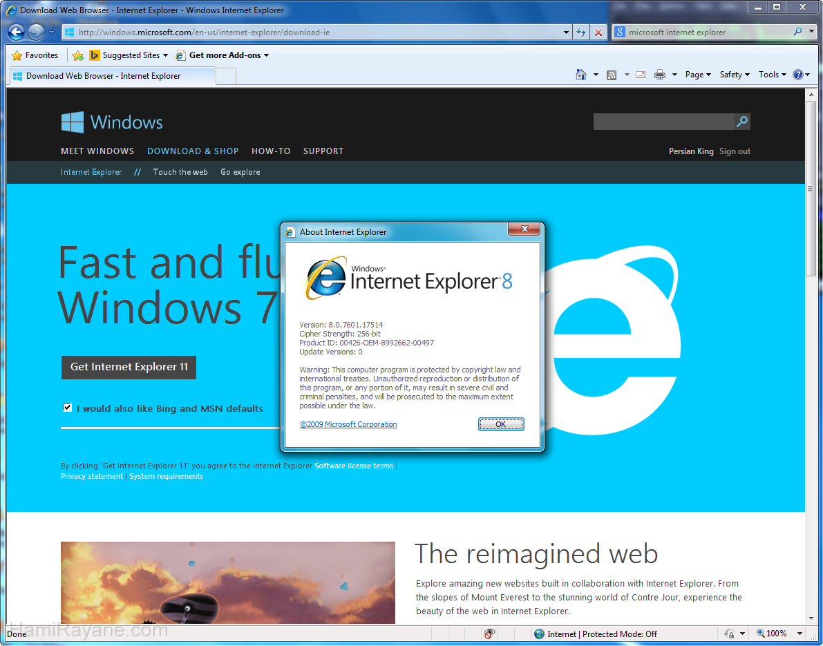Open the search provider options dropdown
Screen dimensions: 823x646
(x=810, y=32)
